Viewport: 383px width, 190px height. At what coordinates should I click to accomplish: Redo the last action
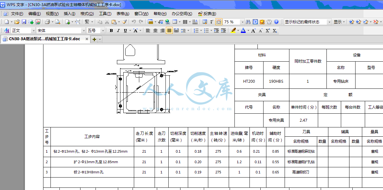click(141, 22)
